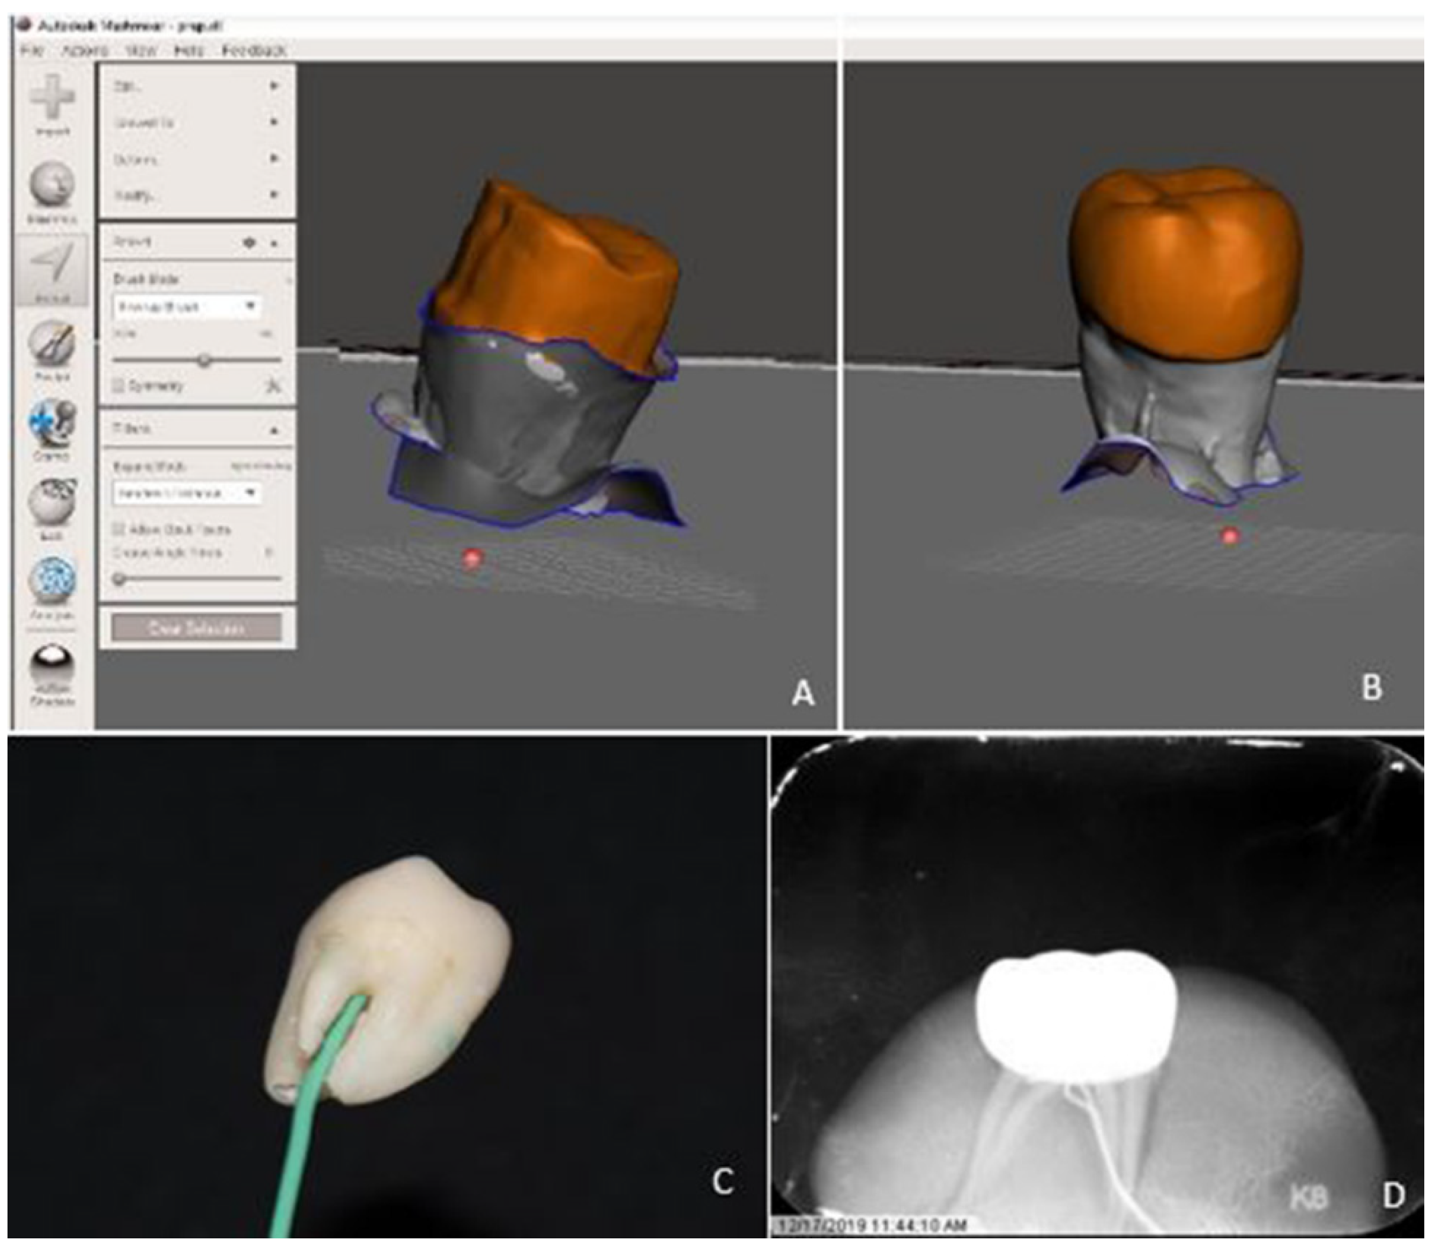
Task: Enable the Symmetry checkbox
Action: tap(119, 385)
